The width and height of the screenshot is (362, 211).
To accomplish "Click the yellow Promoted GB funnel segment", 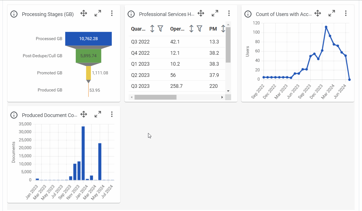I will pos(88,73).
